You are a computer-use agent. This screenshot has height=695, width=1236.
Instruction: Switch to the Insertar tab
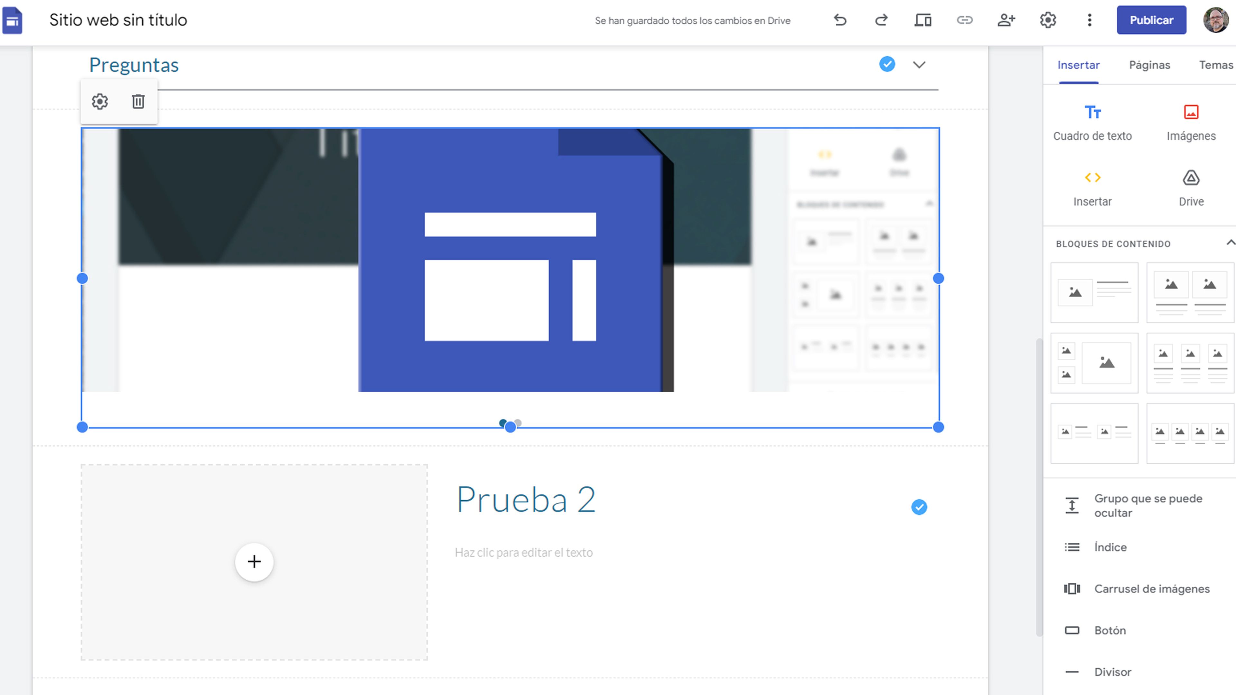pyautogui.click(x=1079, y=65)
